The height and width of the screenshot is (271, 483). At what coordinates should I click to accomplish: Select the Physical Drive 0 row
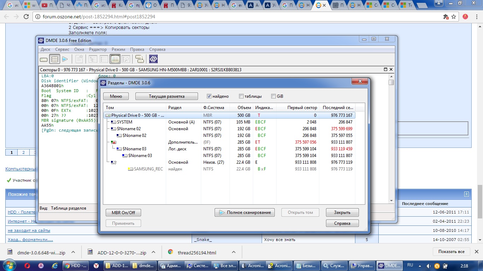229,115
